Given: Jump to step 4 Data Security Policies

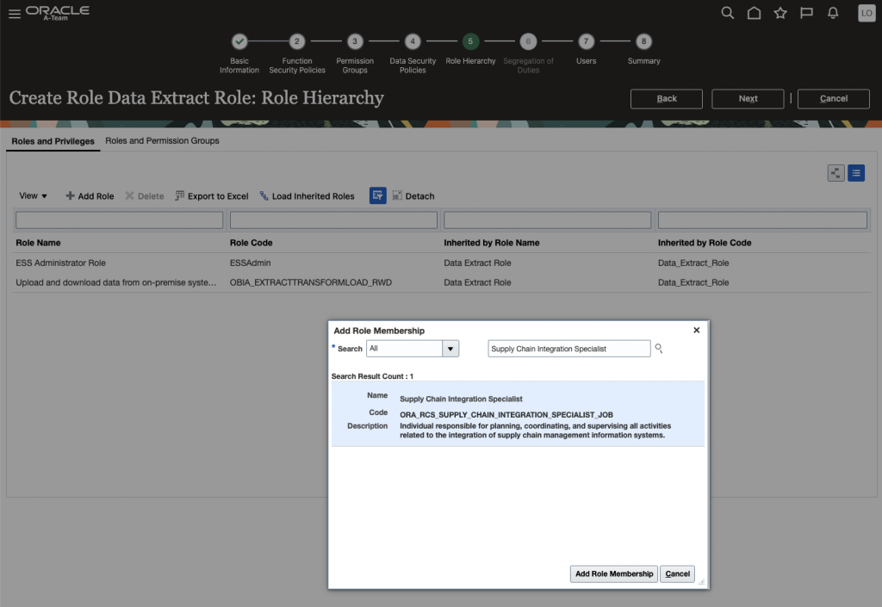Looking at the screenshot, I should 413,41.
